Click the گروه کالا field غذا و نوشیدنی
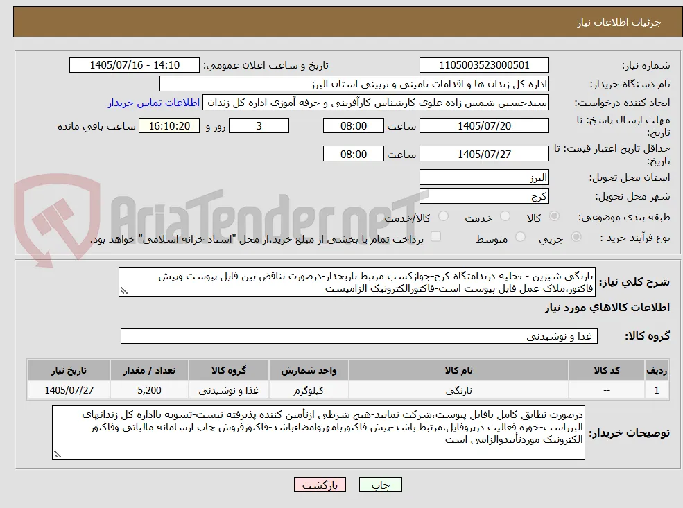The width and height of the screenshot is (683, 508). tap(359, 336)
